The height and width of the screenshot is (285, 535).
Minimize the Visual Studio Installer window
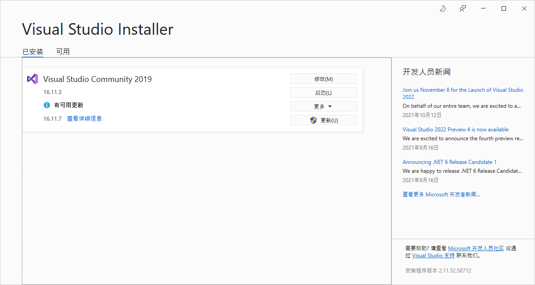point(483,8)
